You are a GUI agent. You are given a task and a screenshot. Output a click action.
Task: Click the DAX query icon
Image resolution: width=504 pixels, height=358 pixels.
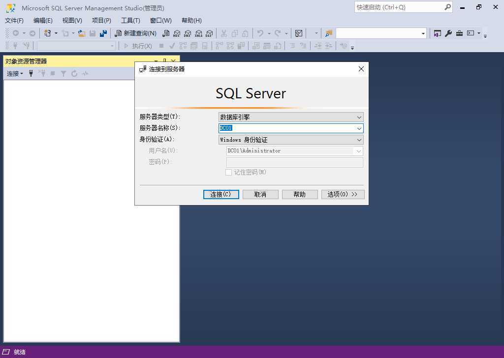[x=209, y=33]
